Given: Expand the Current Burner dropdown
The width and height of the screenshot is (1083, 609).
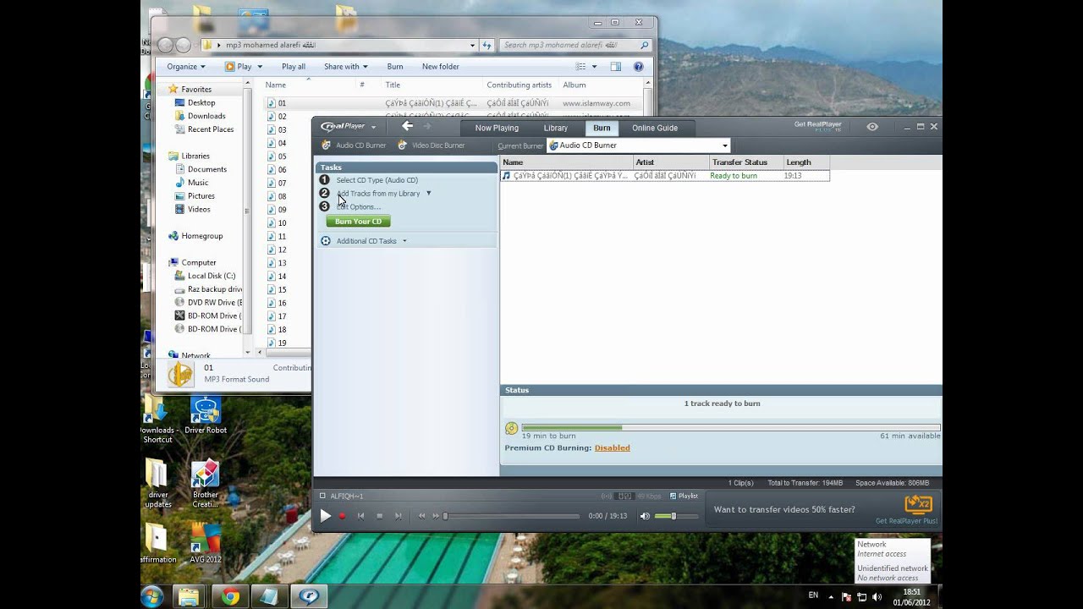Looking at the screenshot, I should point(724,145).
